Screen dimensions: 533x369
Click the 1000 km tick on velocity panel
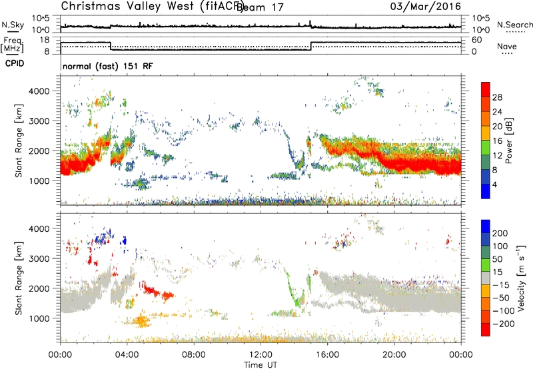(x=39, y=318)
